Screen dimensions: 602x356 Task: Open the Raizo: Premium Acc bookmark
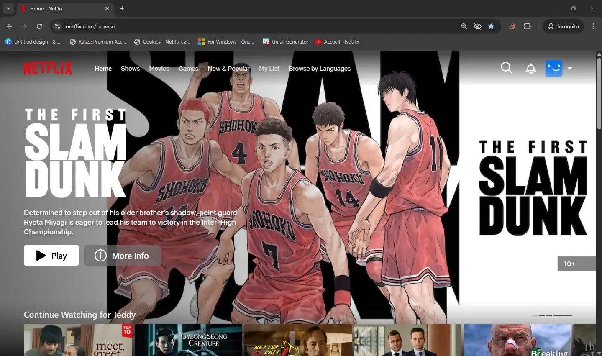[x=98, y=42]
